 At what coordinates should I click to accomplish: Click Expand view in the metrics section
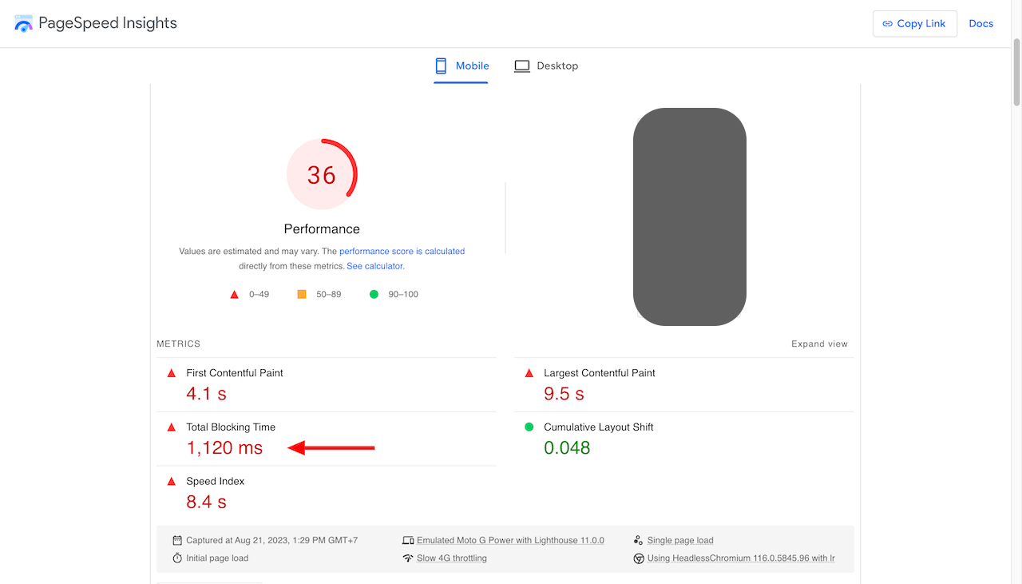pos(819,344)
